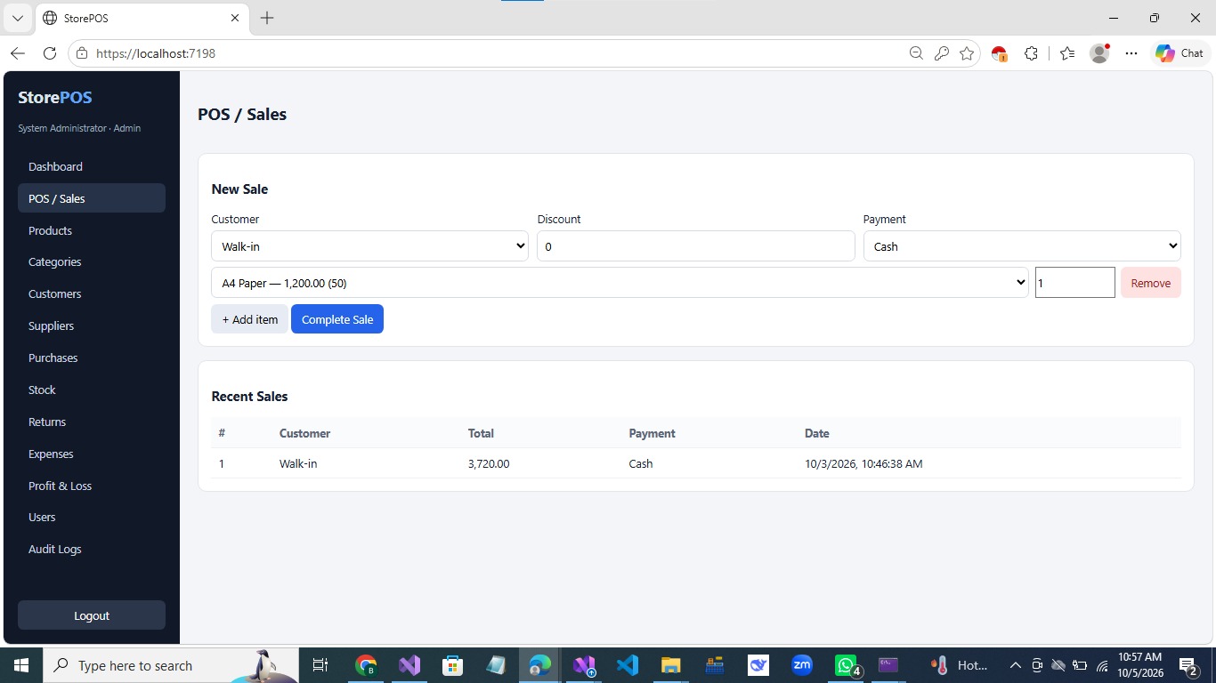Reload the StorePOS page

(50, 53)
